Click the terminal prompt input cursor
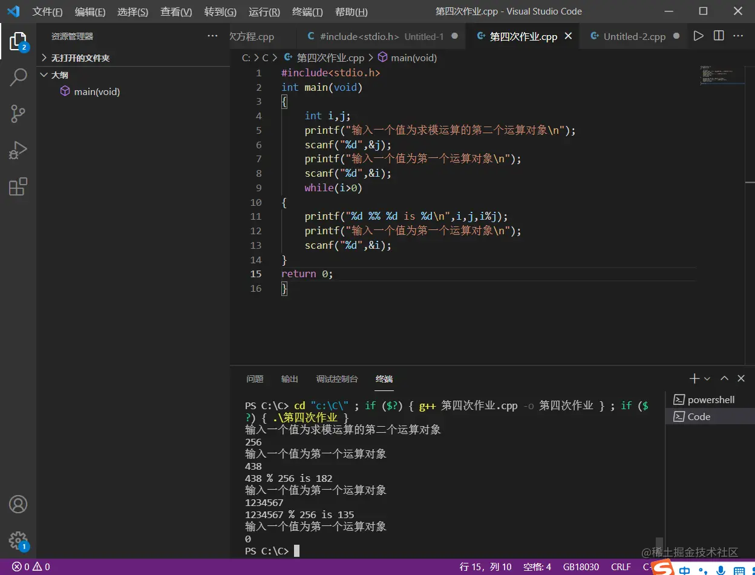The width and height of the screenshot is (755, 575). [296, 551]
